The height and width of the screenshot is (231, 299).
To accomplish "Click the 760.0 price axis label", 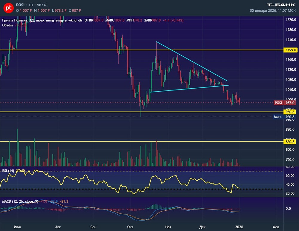I will 290,159.
